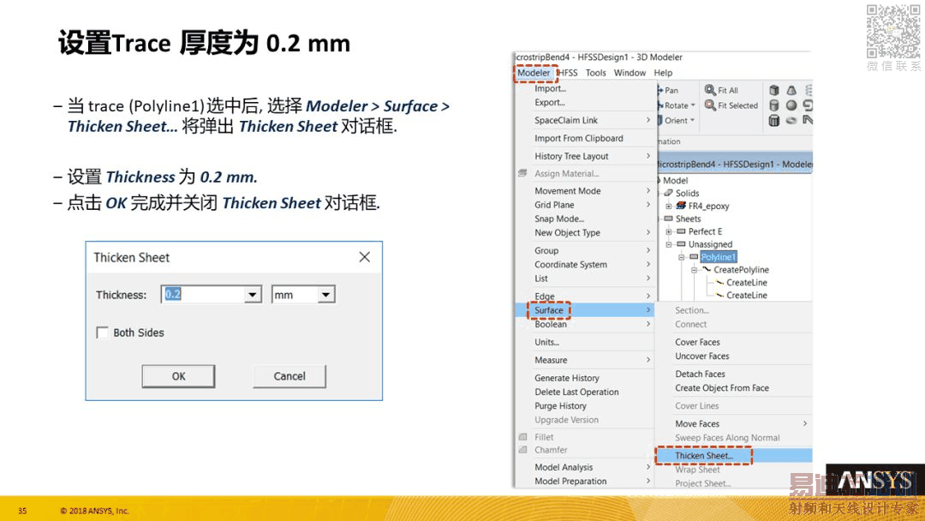Image resolution: width=925 pixels, height=521 pixels.
Task: Click the Assign Material menu icon
Action: (x=522, y=173)
